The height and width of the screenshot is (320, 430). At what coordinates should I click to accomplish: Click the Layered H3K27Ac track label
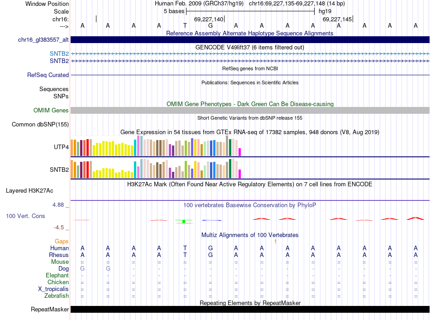(x=29, y=191)
